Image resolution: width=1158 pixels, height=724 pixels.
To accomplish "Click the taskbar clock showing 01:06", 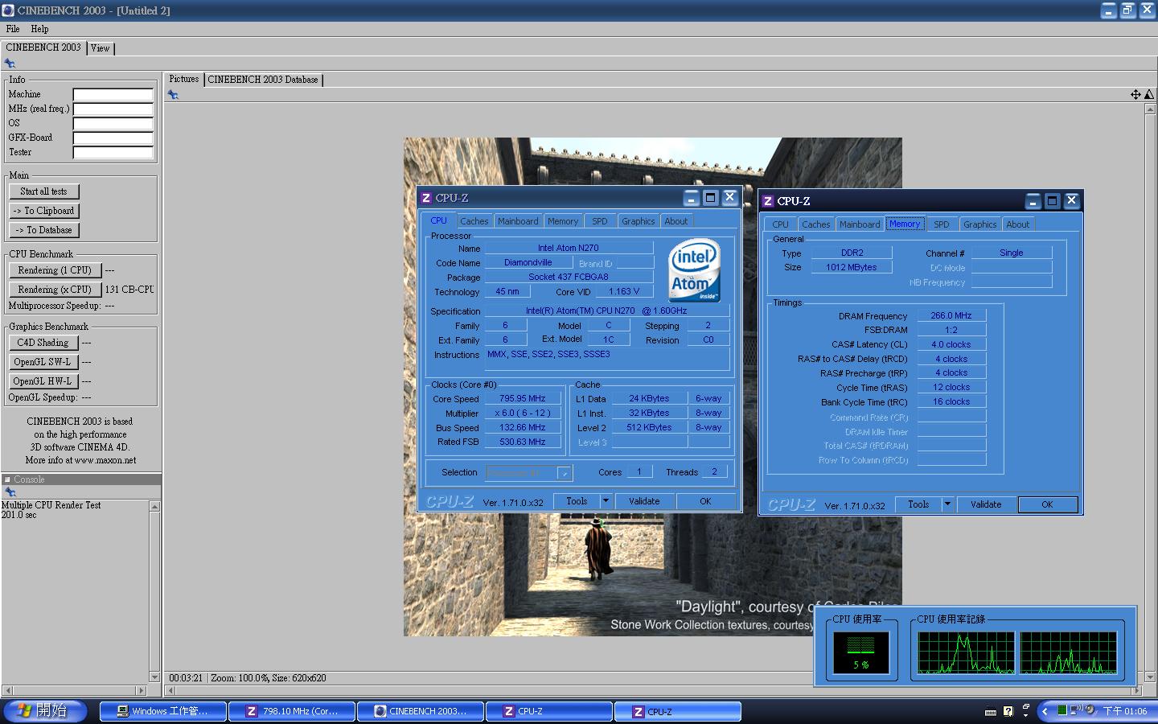I will pyautogui.click(x=1124, y=711).
